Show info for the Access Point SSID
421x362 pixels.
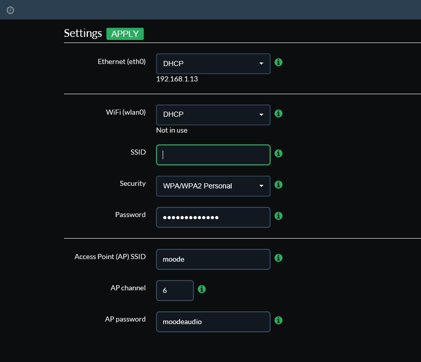[278, 258]
